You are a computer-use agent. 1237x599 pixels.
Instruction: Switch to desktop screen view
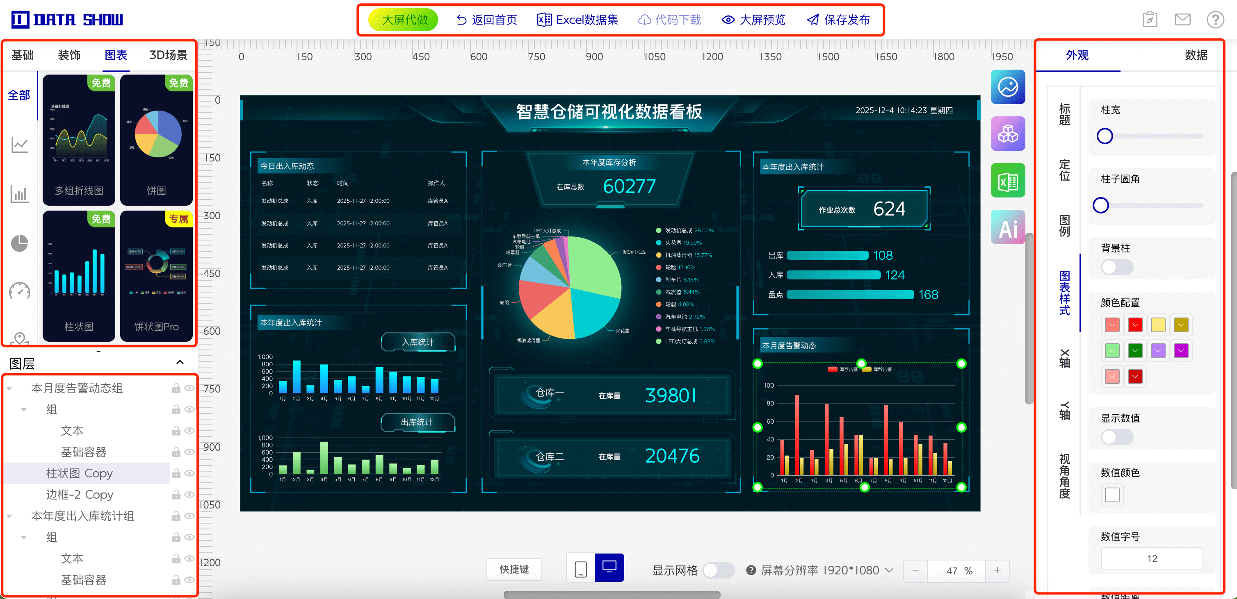coord(609,568)
